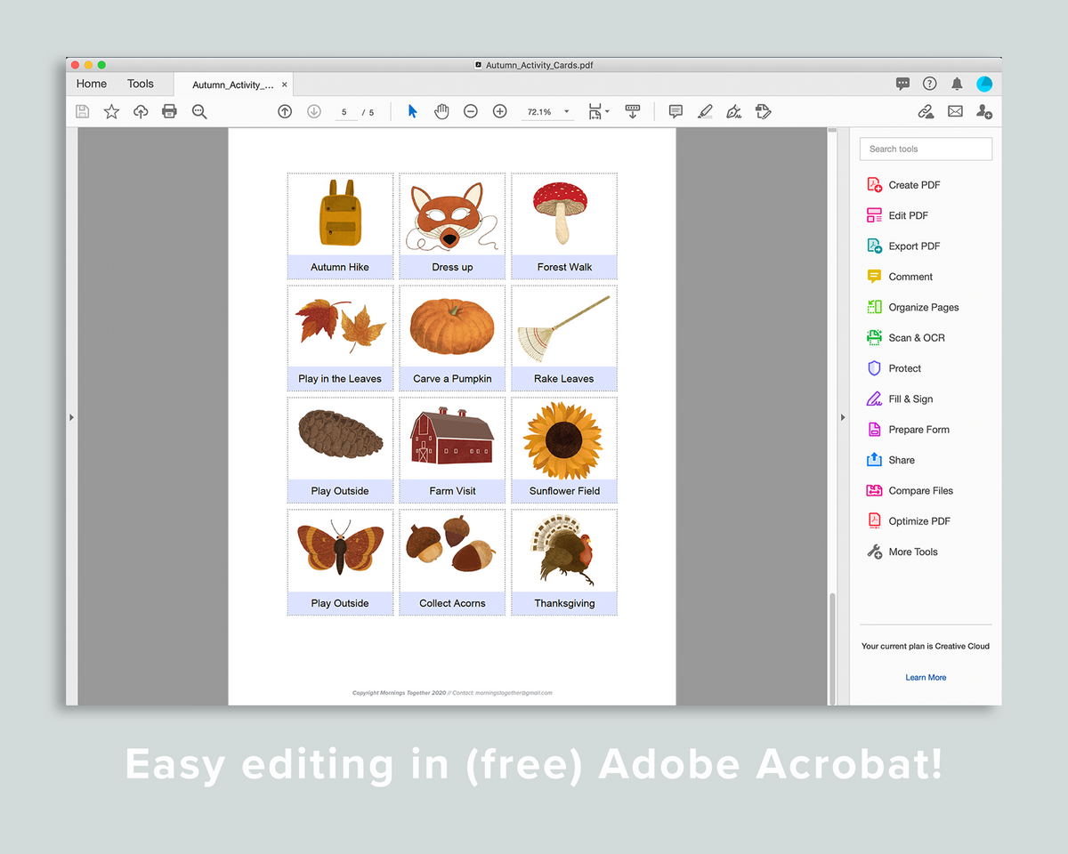This screenshot has width=1068, height=854.
Task: Select the Hand tool in the toolbar
Action: (x=441, y=111)
